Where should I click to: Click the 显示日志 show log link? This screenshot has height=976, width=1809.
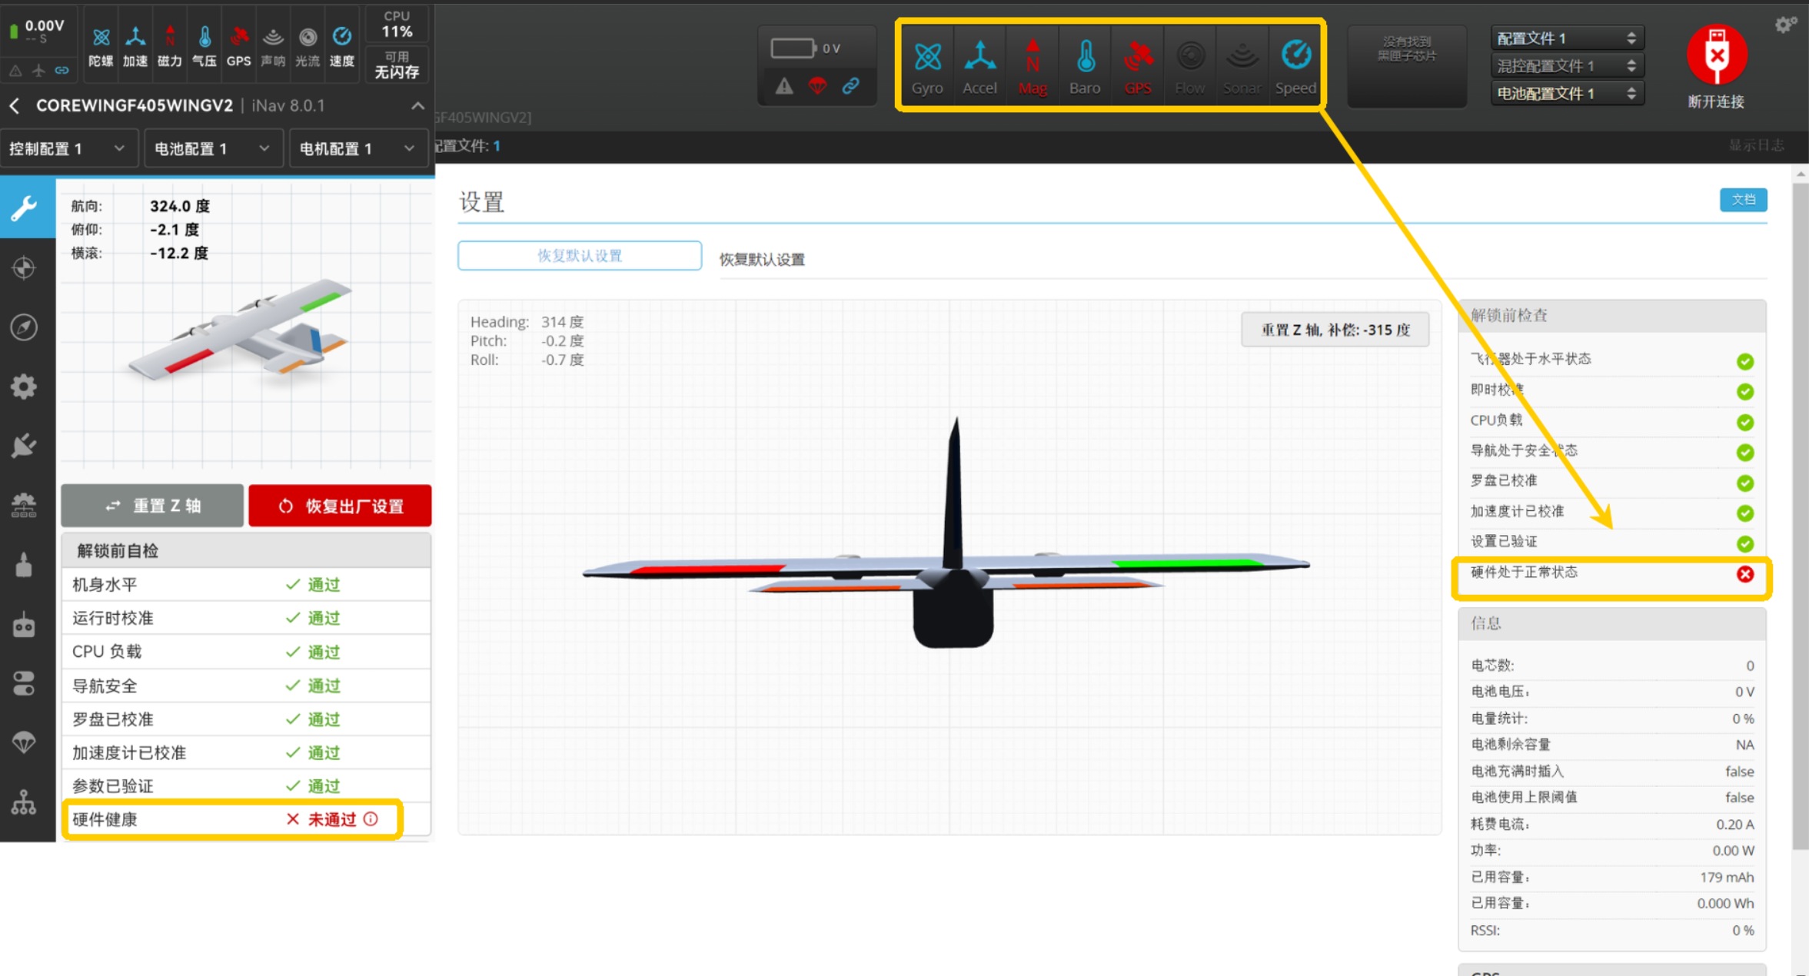click(1756, 145)
